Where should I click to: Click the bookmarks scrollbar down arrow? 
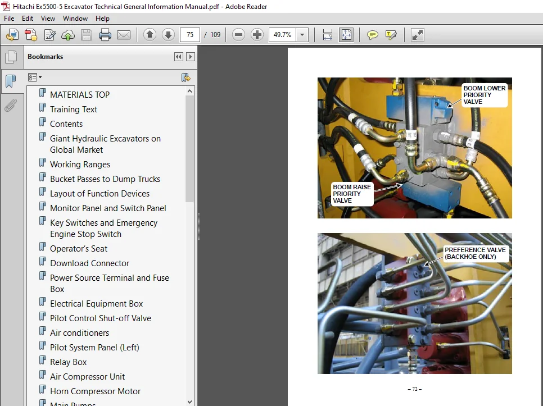[189, 402]
